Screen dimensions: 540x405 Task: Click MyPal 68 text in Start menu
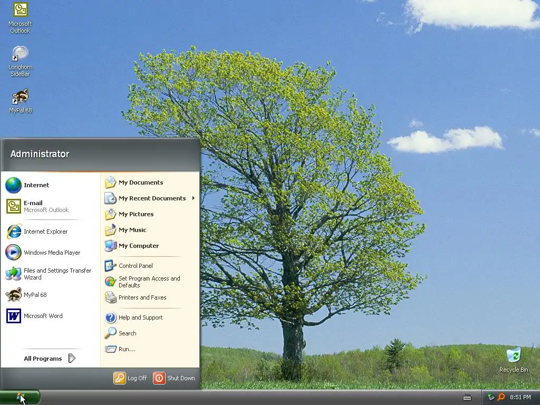[35, 295]
